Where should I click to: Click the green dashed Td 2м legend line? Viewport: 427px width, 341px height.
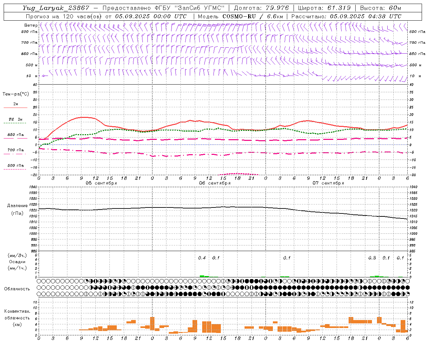(15, 123)
